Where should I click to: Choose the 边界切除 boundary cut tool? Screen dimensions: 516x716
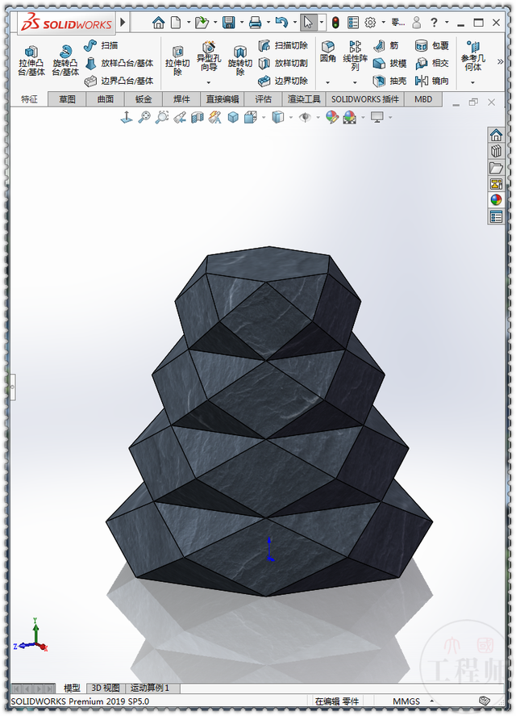(x=283, y=81)
